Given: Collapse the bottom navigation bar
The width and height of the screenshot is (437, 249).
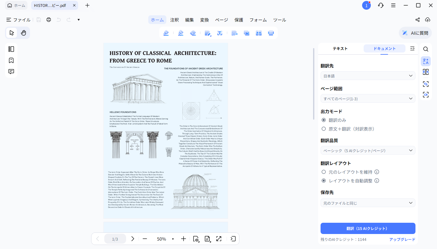Looking at the screenshot, I should point(233,239).
